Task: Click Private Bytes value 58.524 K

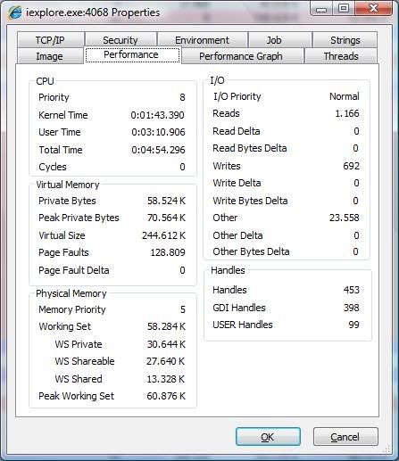Action: tap(166, 201)
